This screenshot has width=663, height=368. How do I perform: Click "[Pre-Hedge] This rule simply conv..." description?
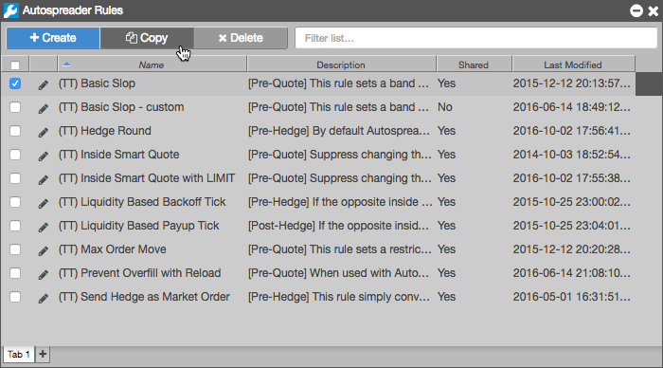click(x=339, y=297)
